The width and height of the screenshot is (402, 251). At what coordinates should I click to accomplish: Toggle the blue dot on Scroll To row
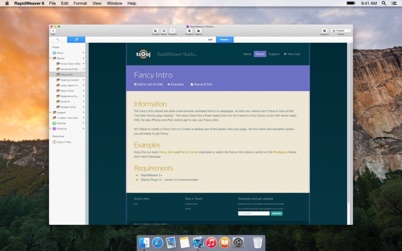pos(84,101)
